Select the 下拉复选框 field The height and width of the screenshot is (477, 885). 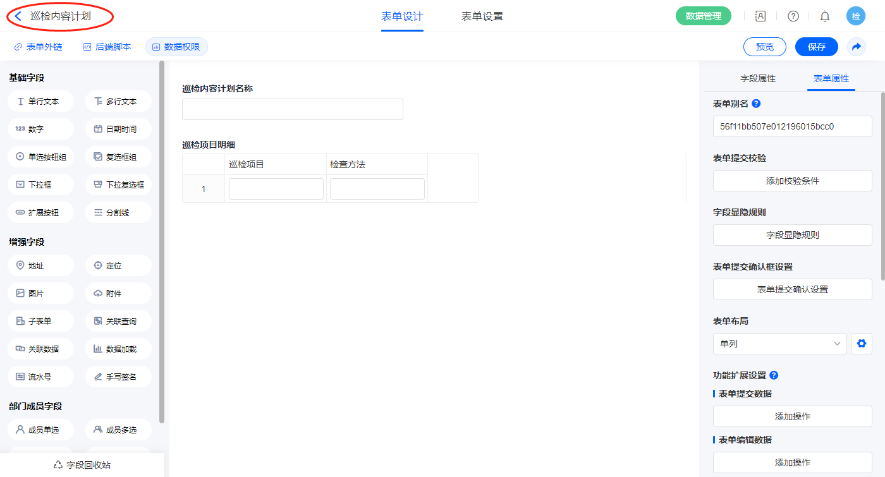tap(118, 184)
